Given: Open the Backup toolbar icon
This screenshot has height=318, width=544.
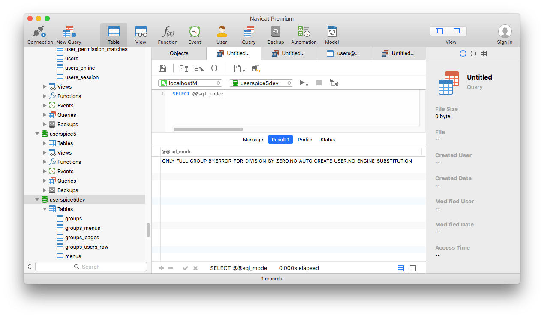Looking at the screenshot, I should click(276, 35).
